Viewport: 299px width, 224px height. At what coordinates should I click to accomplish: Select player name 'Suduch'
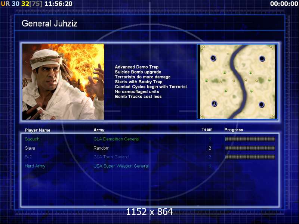(x=32, y=139)
